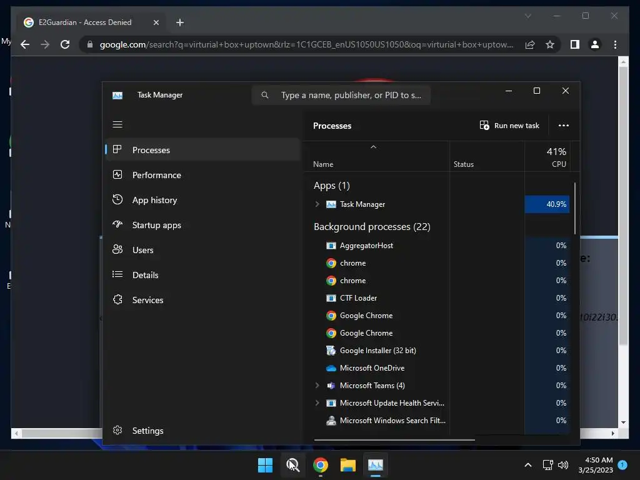Click the Apps (1) group header
The image size is (640, 480).
331,186
